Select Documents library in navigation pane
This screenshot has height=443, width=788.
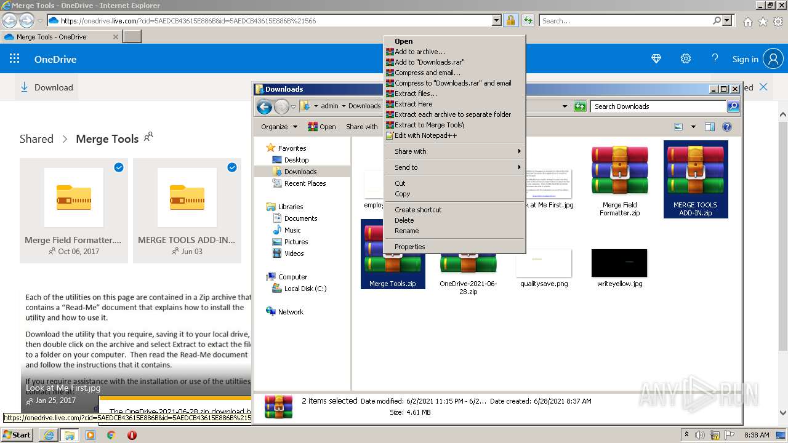300,218
